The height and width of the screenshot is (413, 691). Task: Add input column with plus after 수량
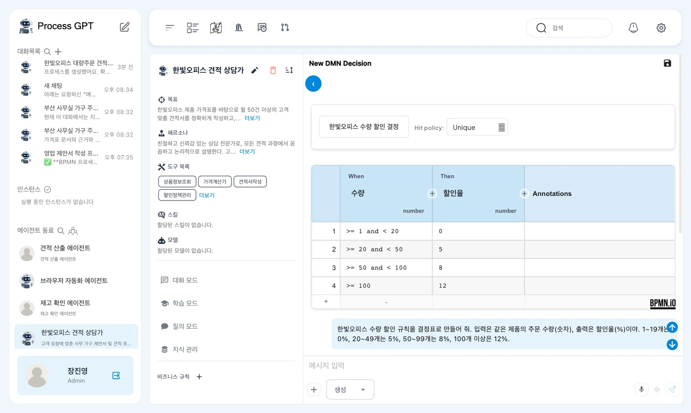click(x=432, y=194)
